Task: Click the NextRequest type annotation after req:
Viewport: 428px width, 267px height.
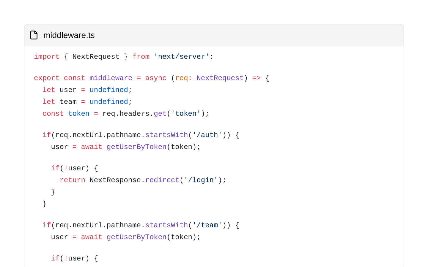Action: point(220,78)
